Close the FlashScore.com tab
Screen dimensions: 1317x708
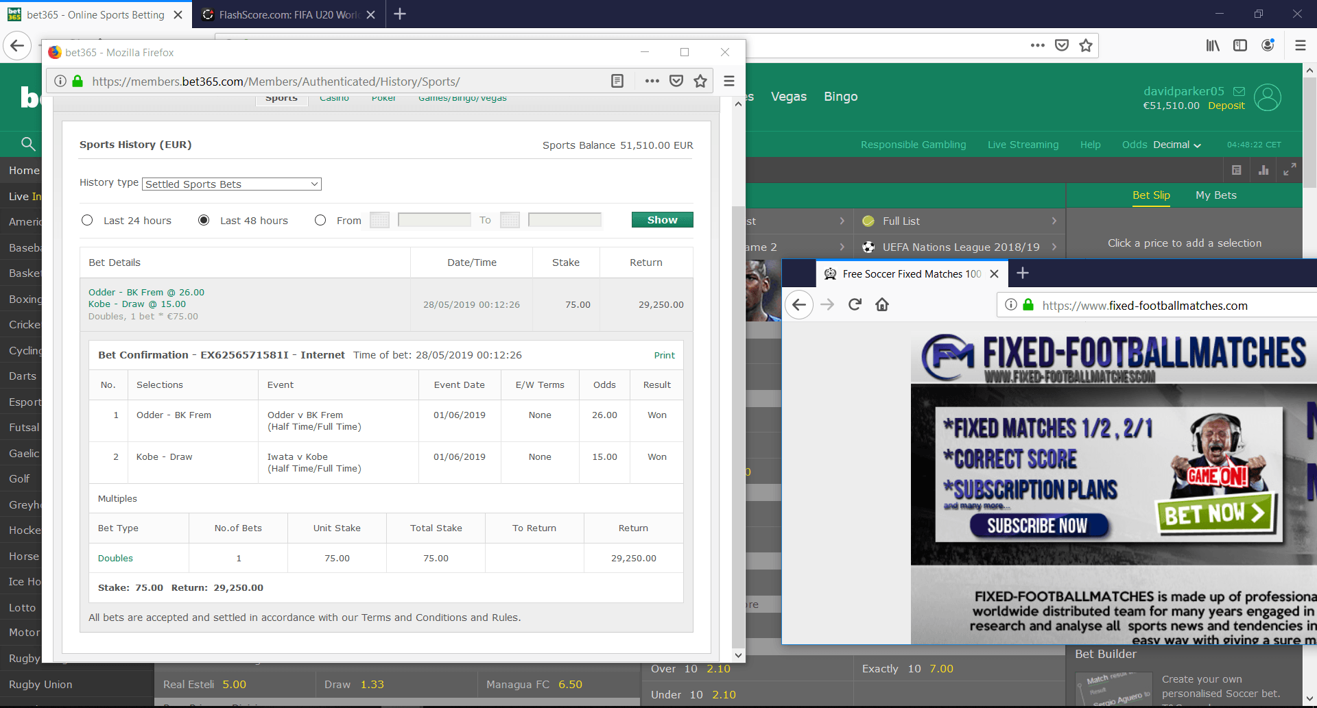click(370, 14)
